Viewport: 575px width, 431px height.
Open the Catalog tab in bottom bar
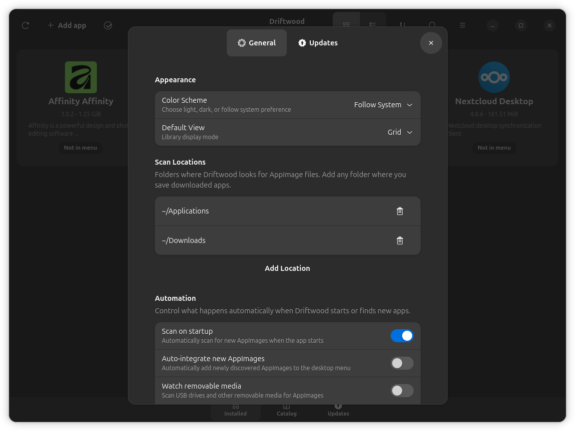286,410
